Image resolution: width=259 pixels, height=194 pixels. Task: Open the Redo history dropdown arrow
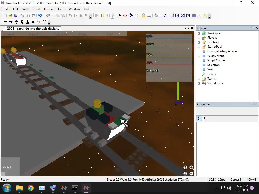[52, 16]
